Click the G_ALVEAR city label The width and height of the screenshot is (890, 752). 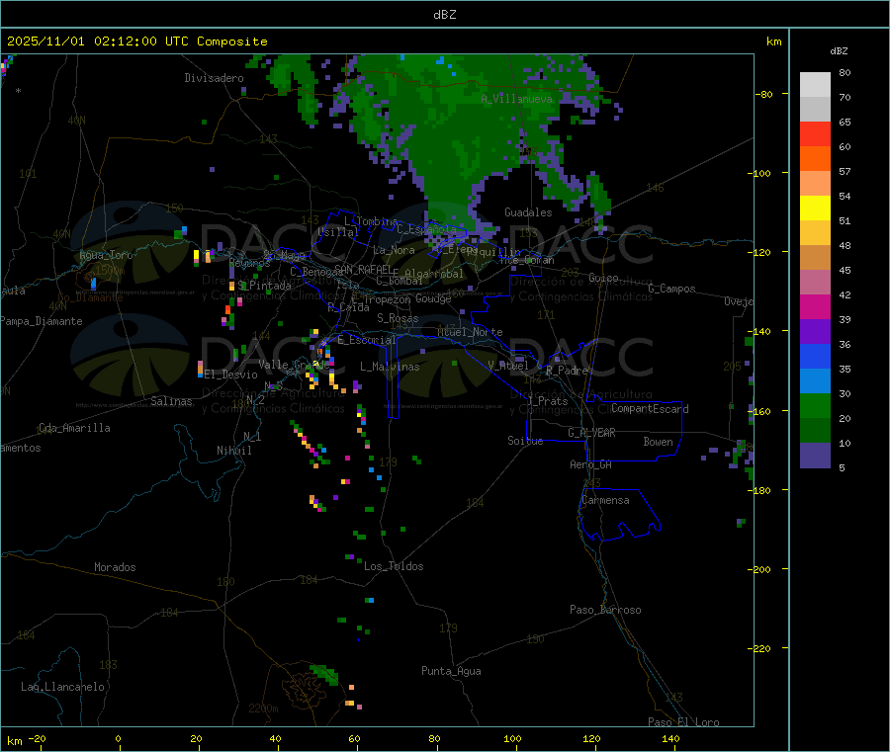pos(591,433)
